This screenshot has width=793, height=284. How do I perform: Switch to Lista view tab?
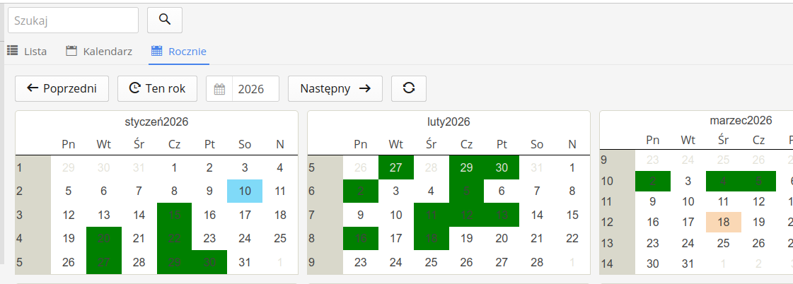[x=28, y=51]
